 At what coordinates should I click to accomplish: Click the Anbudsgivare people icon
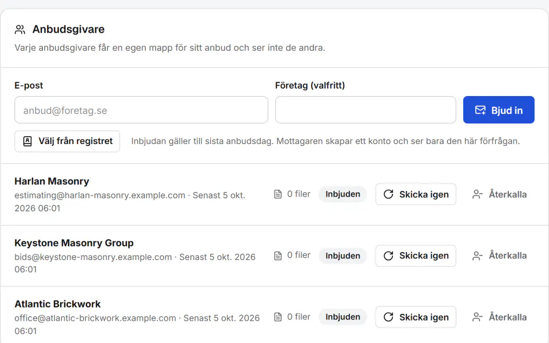pos(20,29)
